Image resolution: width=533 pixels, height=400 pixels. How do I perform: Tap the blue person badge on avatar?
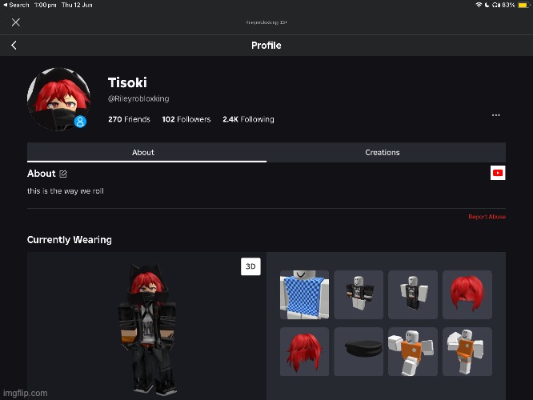pos(80,122)
